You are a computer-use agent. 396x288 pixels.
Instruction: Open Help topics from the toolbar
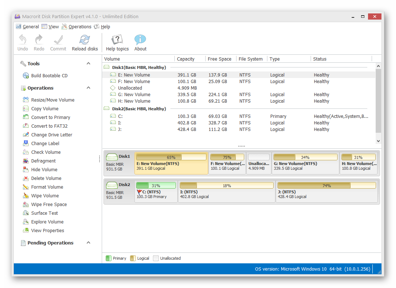coord(117,40)
